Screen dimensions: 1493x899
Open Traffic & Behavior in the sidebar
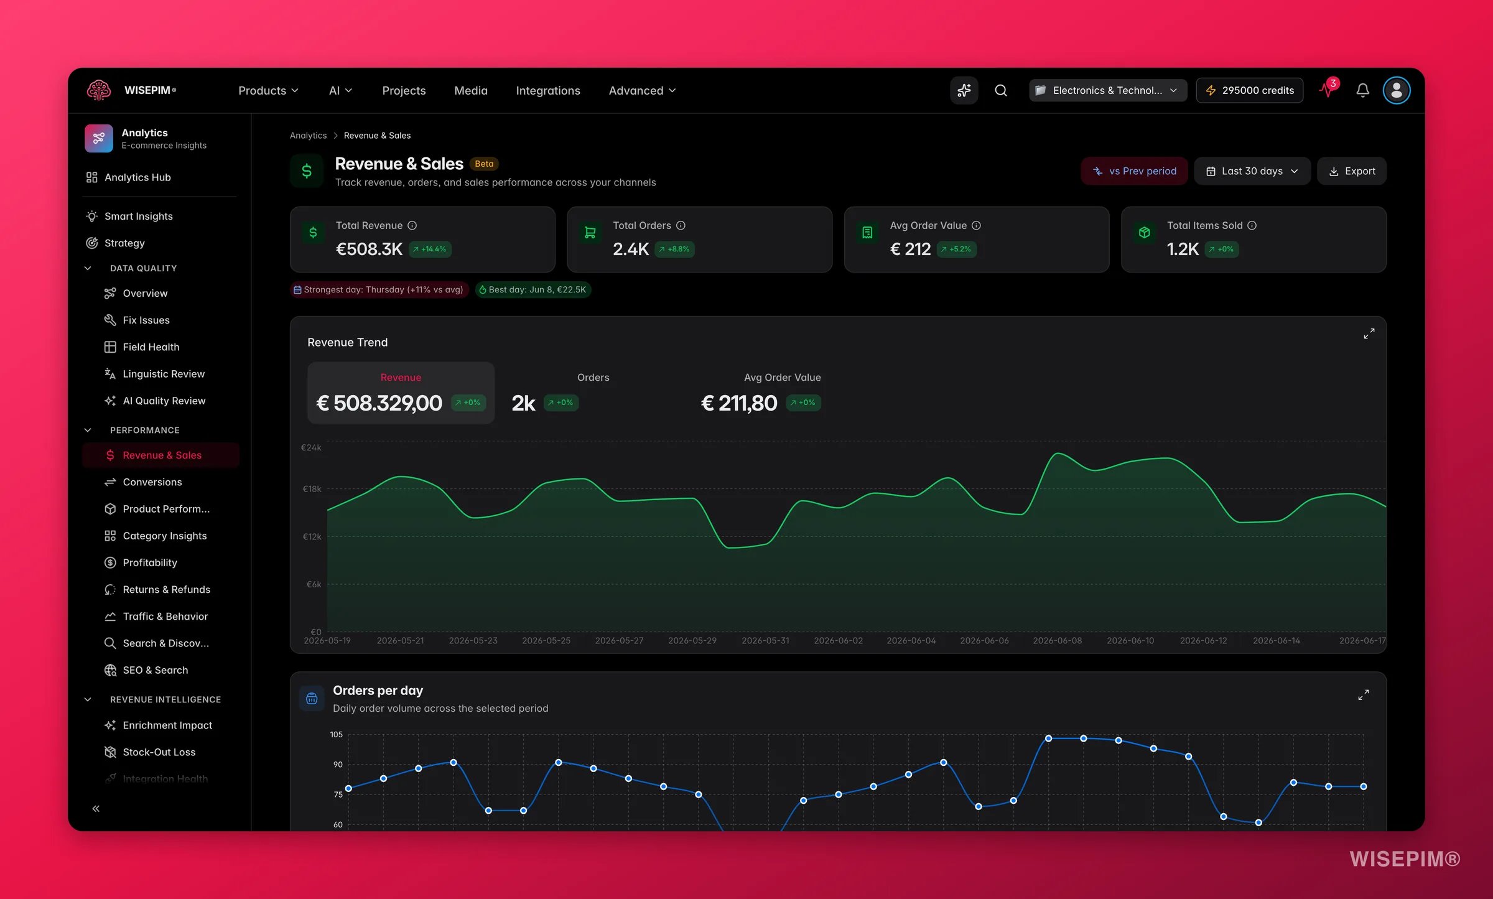pos(160,616)
